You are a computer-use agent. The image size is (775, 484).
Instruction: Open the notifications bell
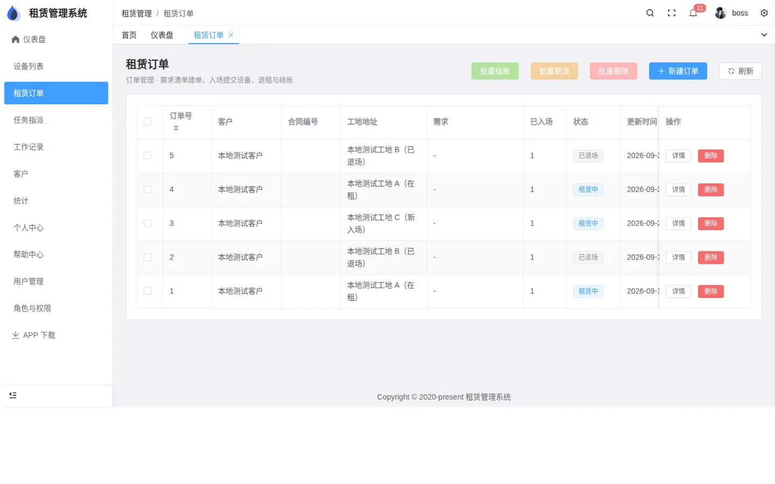click(x=693, y=13)
